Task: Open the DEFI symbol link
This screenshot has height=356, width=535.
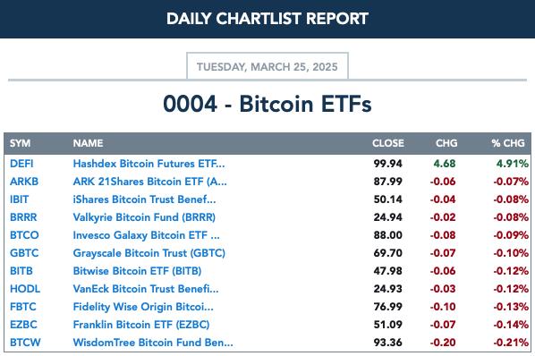Action: (21, 164)
